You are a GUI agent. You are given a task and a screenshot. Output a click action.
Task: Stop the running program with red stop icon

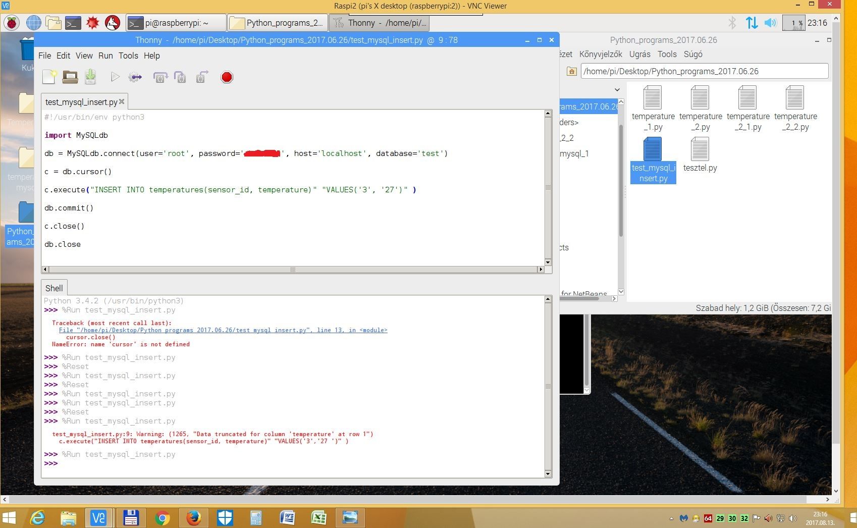[x=227, y=77]
